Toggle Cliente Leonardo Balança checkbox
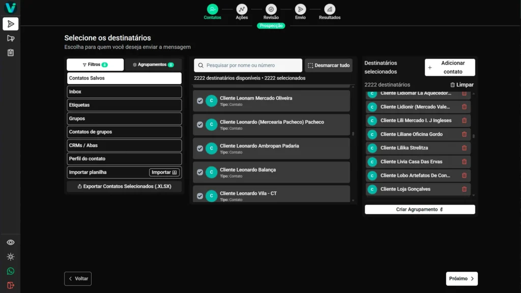521x293 pixels. tap(200, 172)
